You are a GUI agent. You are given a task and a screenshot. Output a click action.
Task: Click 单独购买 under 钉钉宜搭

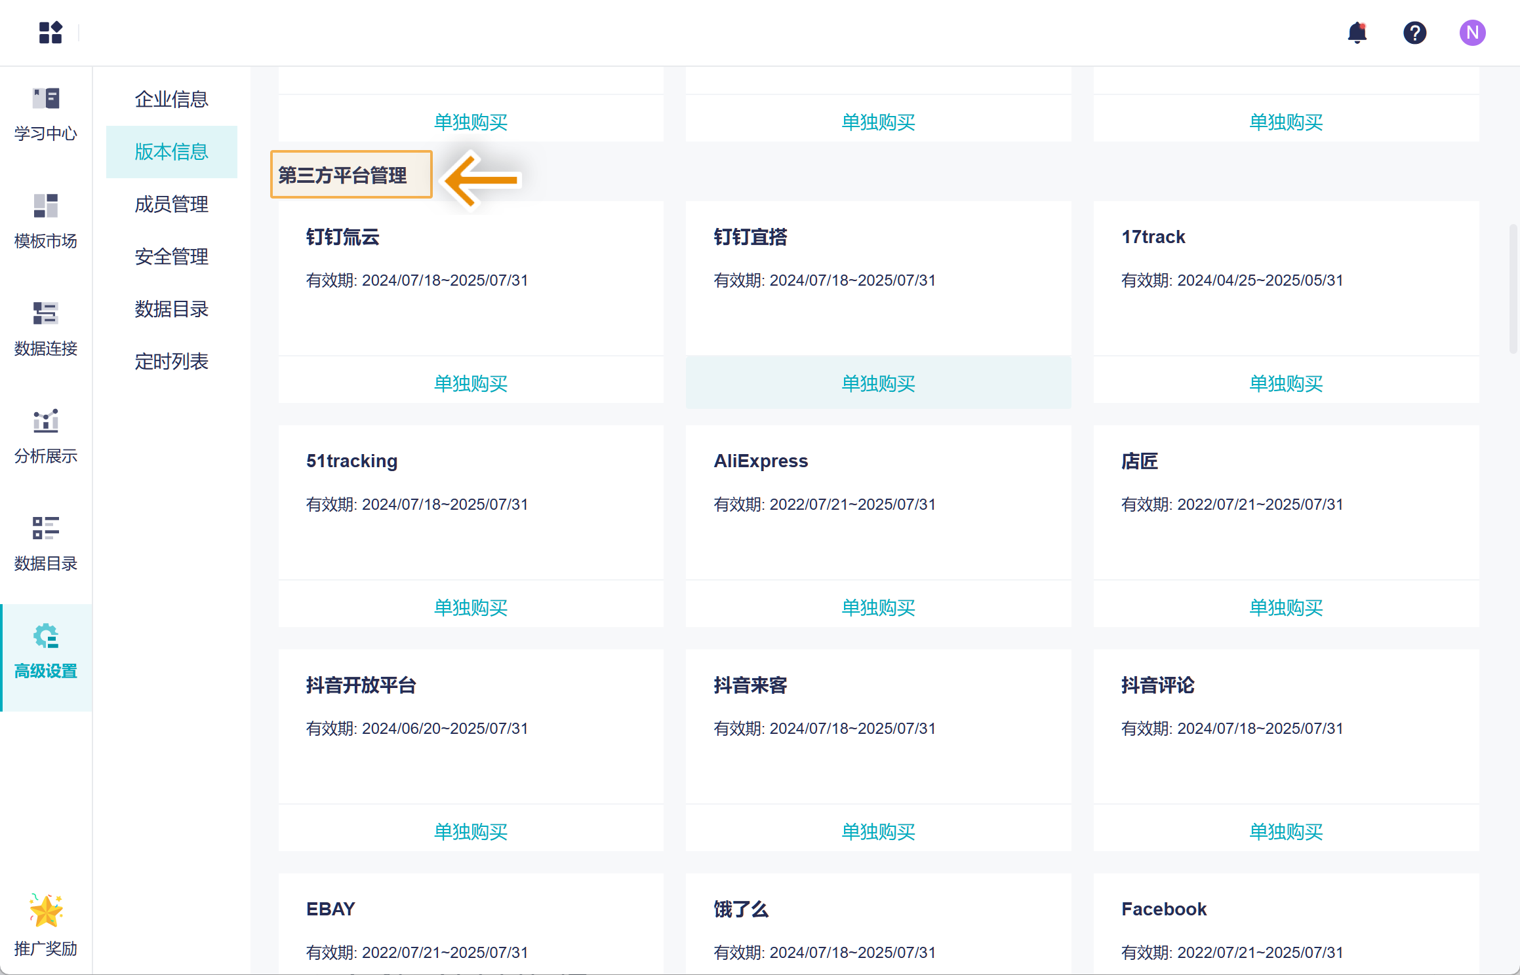[x=878, y=383]
